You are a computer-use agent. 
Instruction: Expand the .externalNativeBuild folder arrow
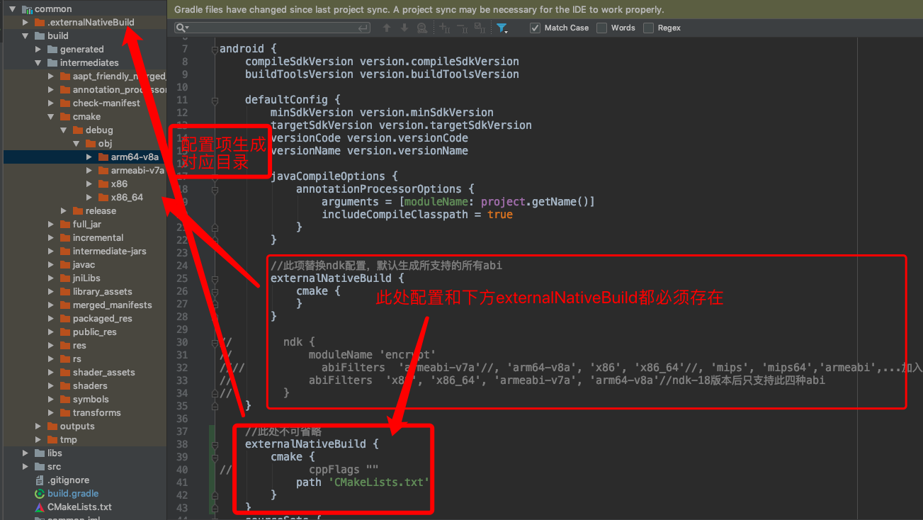pos(25,22)
